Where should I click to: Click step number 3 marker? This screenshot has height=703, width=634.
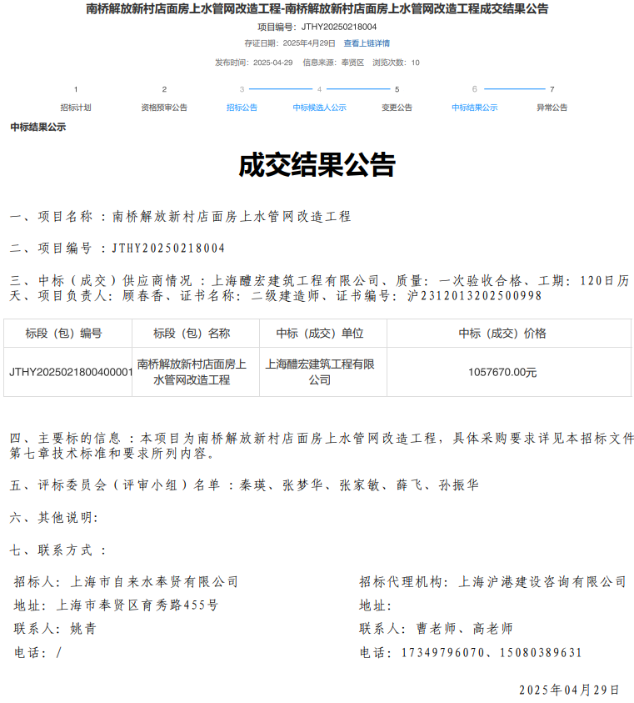pyautogui.click(x=242, y=89)
